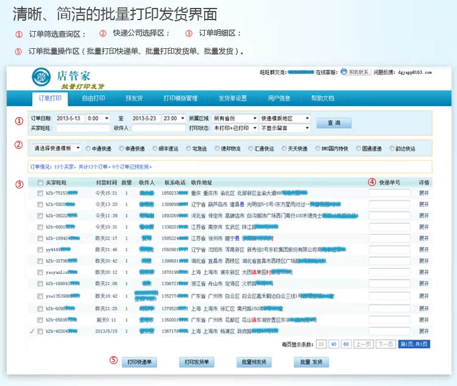
Task: Expand details for the 重庆 渝北区 order
Action: [x=423, y=193]
